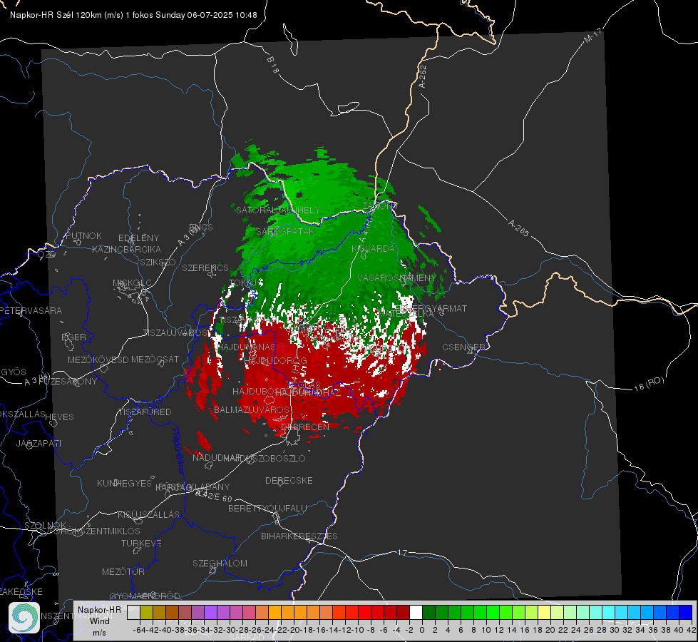Click the radar title text at top

click(x=133, y=15)
